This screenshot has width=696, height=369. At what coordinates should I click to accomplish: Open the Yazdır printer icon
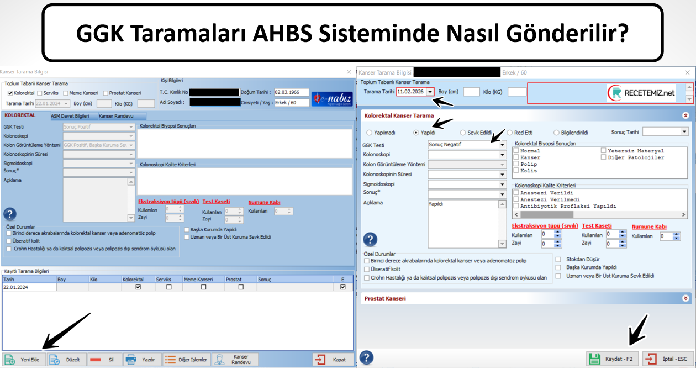[130, 359]
